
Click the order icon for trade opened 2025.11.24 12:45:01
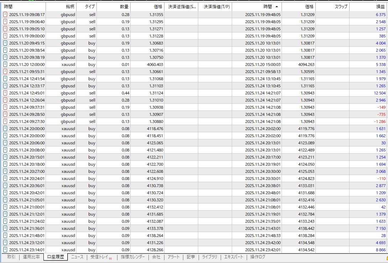coord(5,93)
